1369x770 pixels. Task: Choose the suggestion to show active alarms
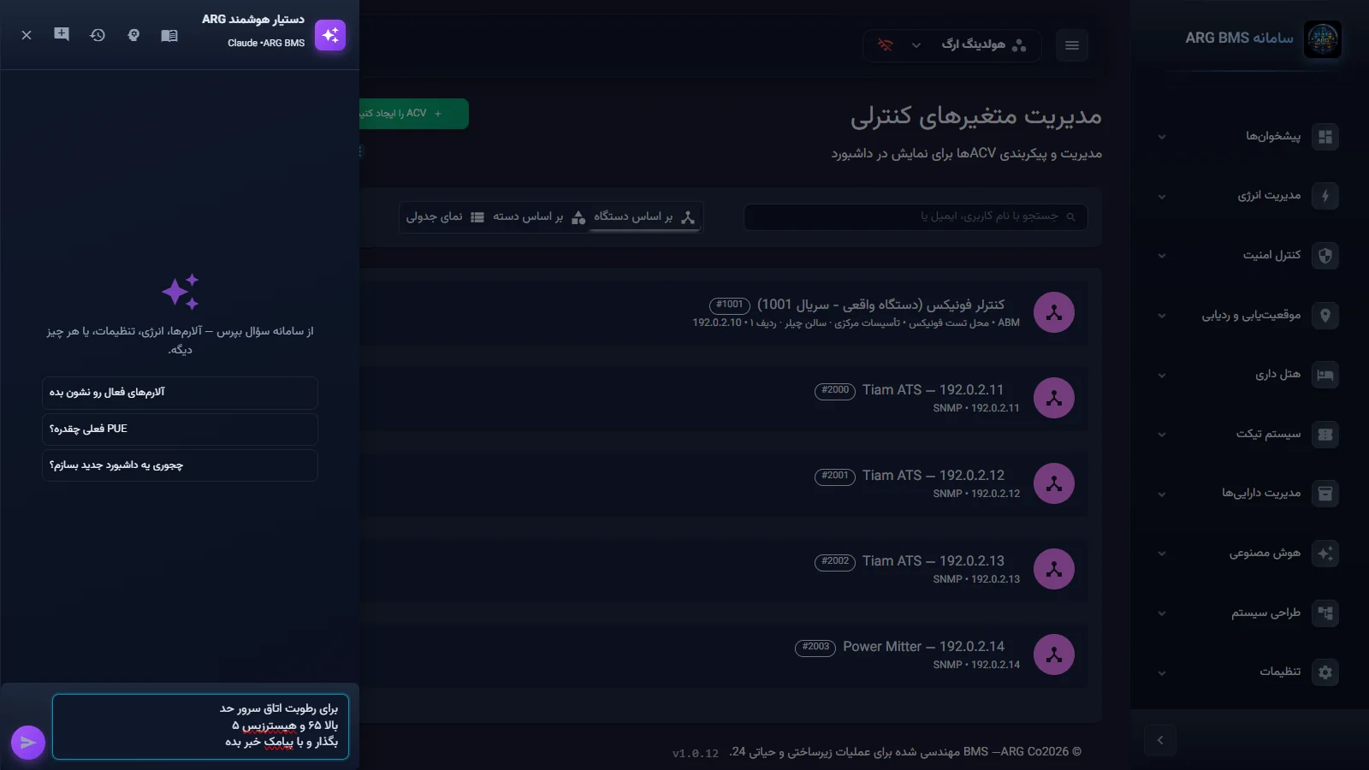(x=180, y=393)
